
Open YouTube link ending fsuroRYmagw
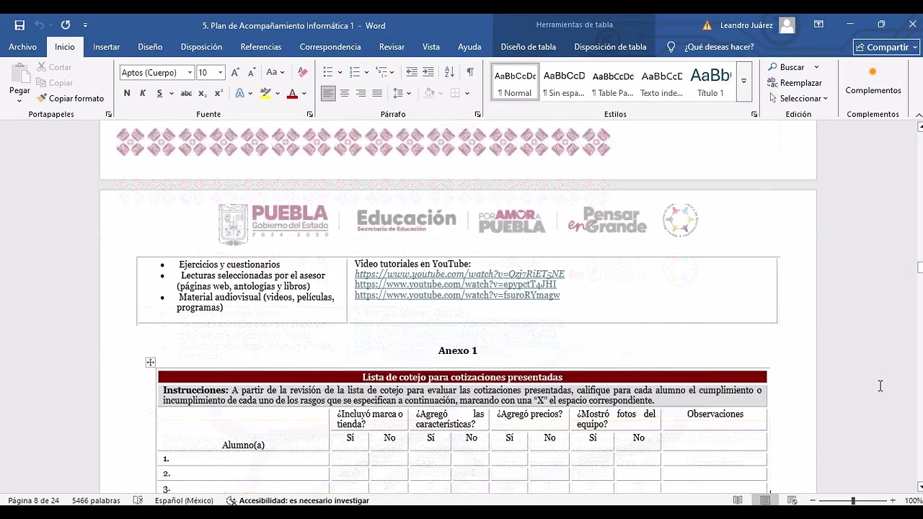457,295
